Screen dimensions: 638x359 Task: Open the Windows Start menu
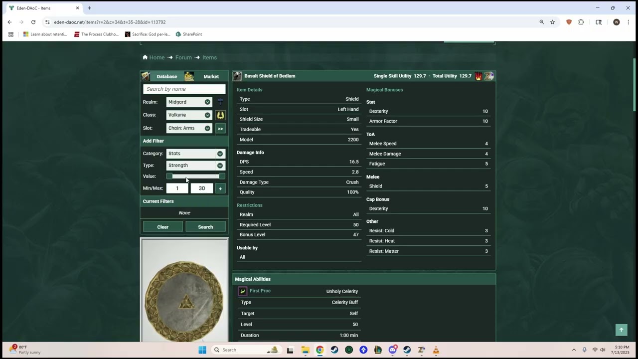[202, 350]
